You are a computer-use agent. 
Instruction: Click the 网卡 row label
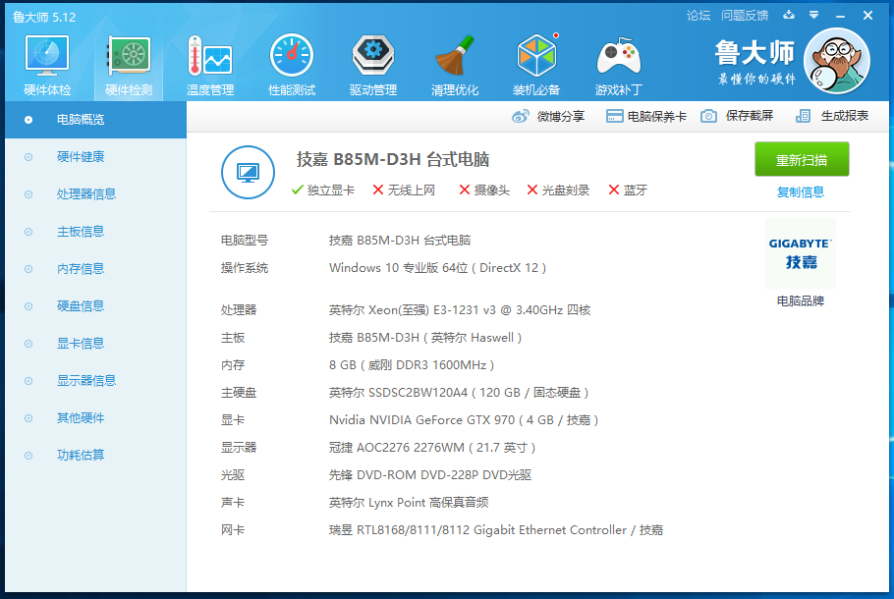point(233,530)
